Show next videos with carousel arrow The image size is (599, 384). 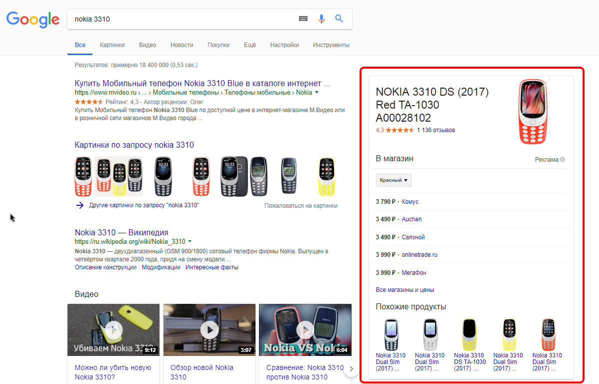[351, 368]
